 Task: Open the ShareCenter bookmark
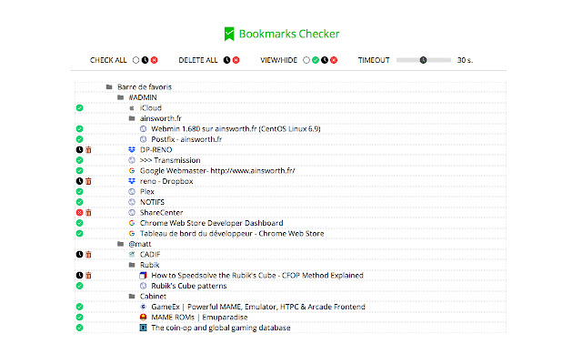161,213
